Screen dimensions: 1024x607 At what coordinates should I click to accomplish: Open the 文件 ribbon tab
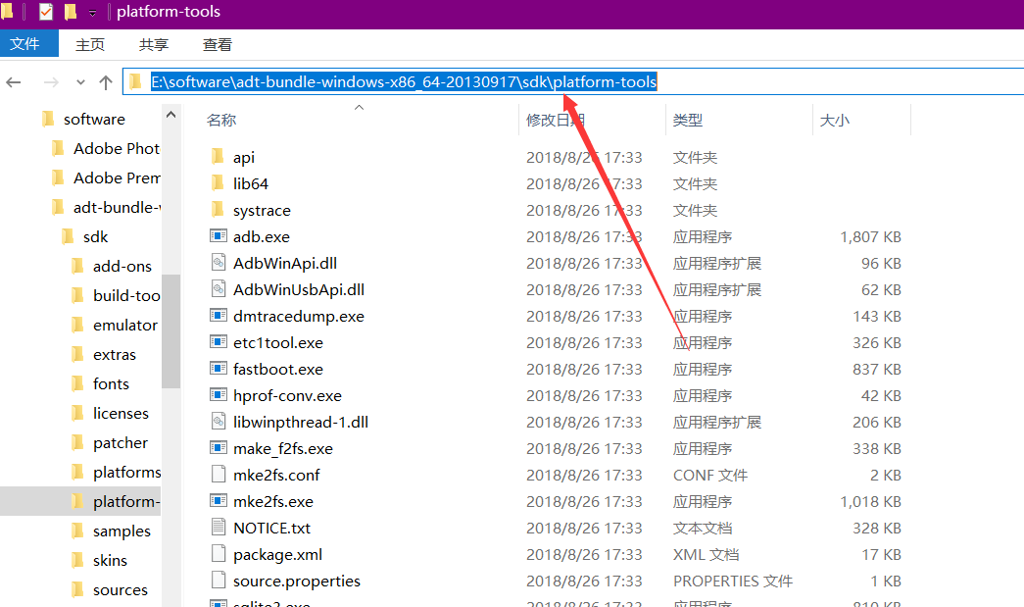(x=28, y=44)
